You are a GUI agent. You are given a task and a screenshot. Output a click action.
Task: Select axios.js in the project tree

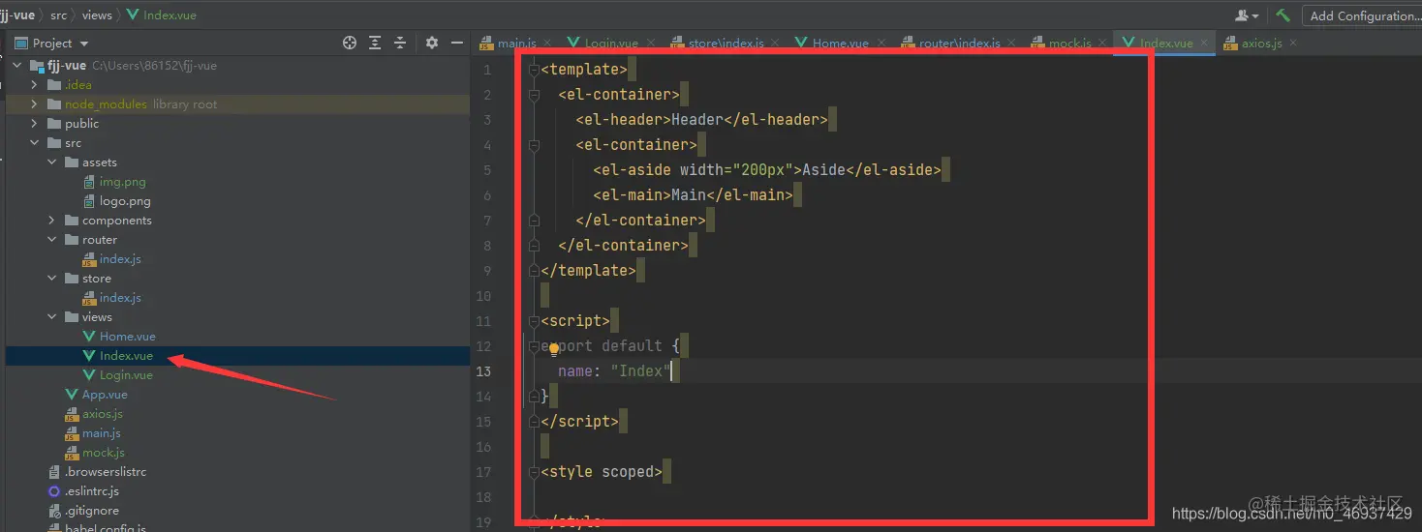point(103,414)
